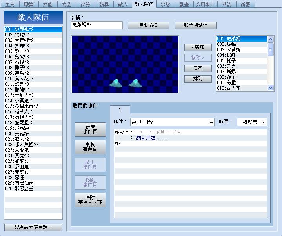This screenshot has width=282, height=236.
Task: Select the right slime sprite in preview
Action: [135, 83]
